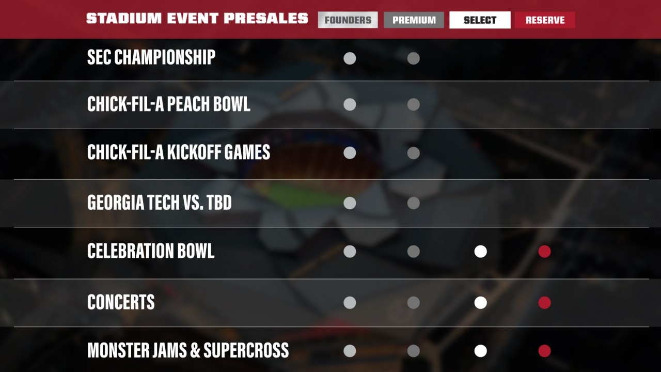Click Peach Bowl Founders presale dot

350,104
